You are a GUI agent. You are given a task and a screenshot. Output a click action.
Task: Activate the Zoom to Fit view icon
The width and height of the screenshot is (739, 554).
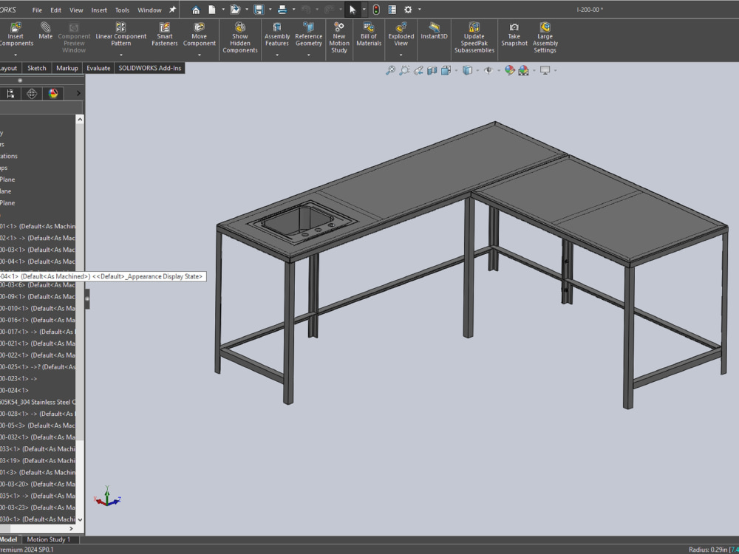click(391, 70)
